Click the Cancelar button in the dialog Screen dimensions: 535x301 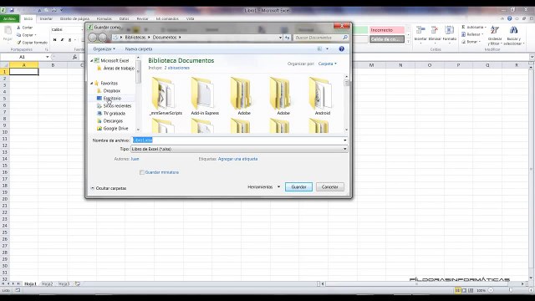[x=330, y=187]
